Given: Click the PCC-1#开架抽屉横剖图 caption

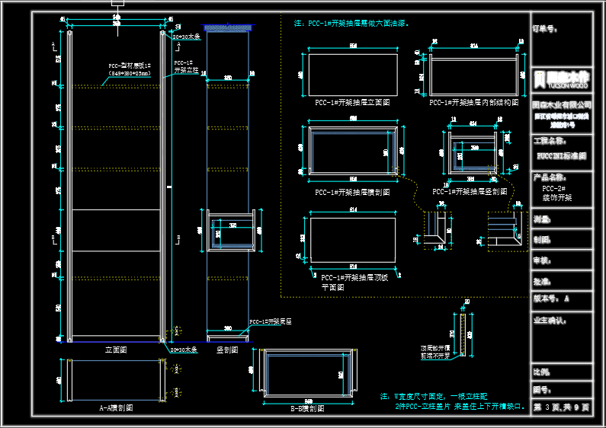Looking at the screenshot, I should click(352, 192).
